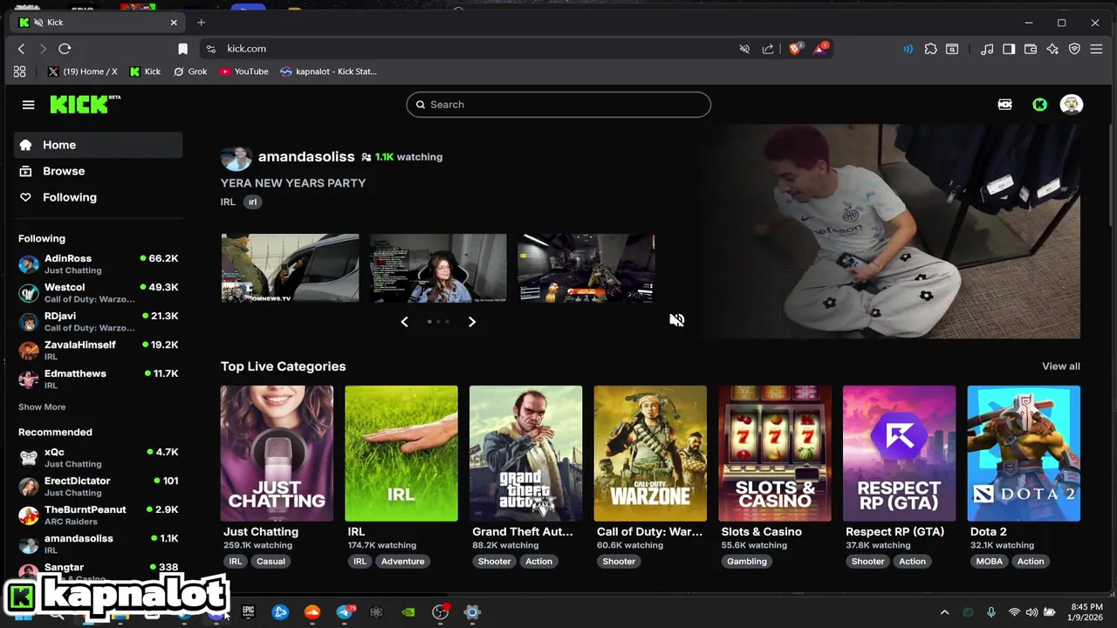Viewport: 1117px width, 628px height.
Task: Open the Brave Wallet icon
Action: [x=1031, y=49]
